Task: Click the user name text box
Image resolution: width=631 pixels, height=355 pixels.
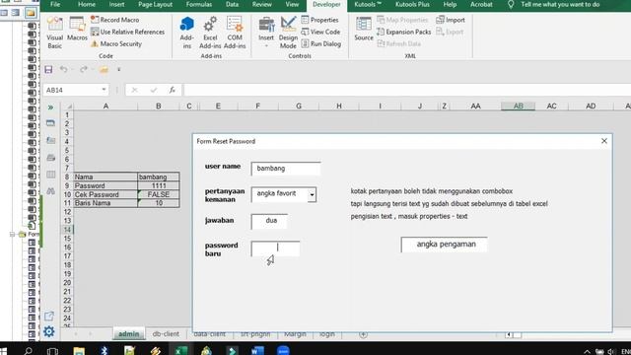Action: pos(286,169)
